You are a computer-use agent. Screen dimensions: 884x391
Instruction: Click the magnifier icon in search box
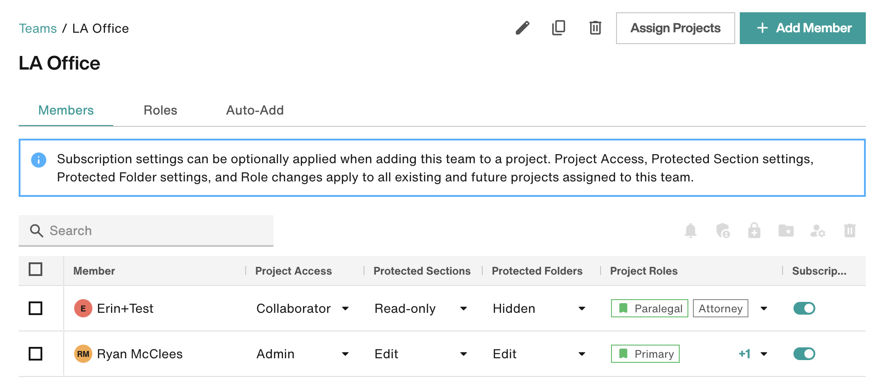36,231
